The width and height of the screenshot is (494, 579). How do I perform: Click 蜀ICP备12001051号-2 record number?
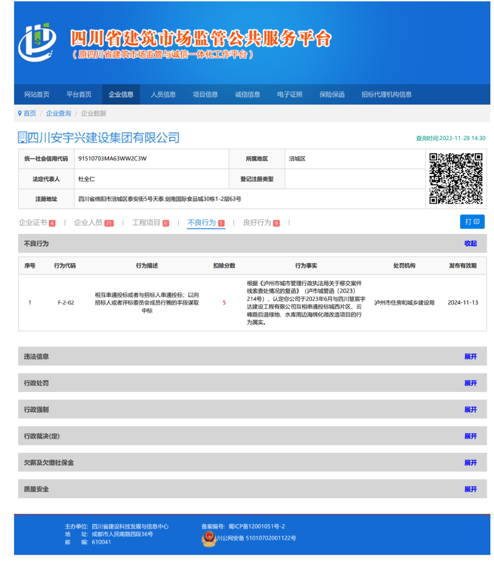coord(256,526)
